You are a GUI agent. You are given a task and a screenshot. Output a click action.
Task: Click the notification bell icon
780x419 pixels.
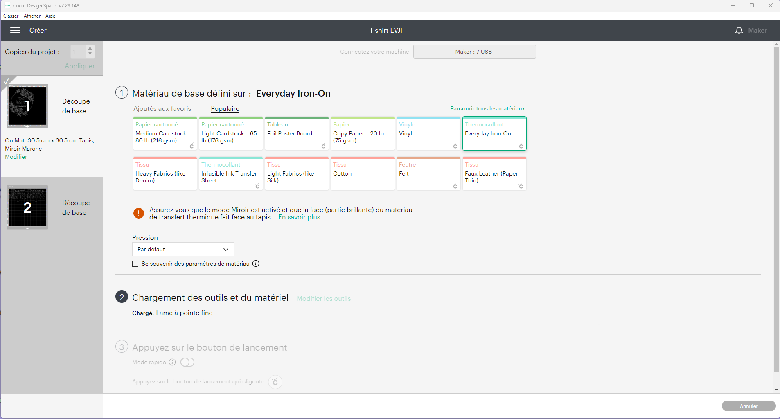pyautogui.click(x=739, y=30)
